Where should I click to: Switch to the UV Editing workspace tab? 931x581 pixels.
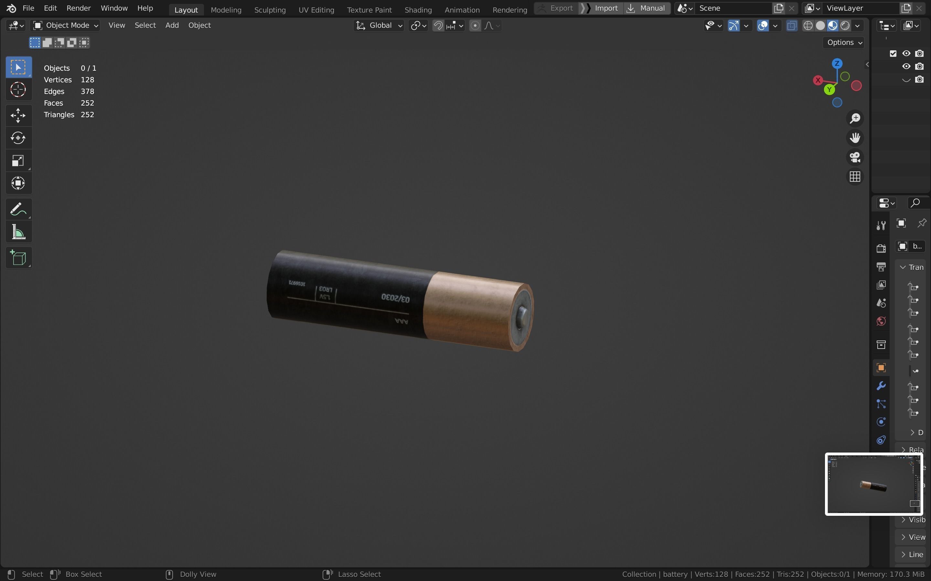316,10
